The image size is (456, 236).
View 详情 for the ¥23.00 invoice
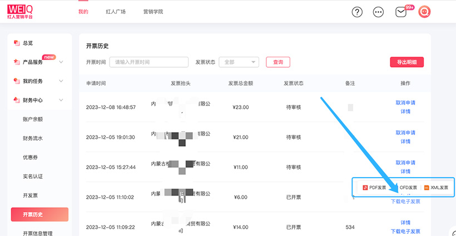405,112
